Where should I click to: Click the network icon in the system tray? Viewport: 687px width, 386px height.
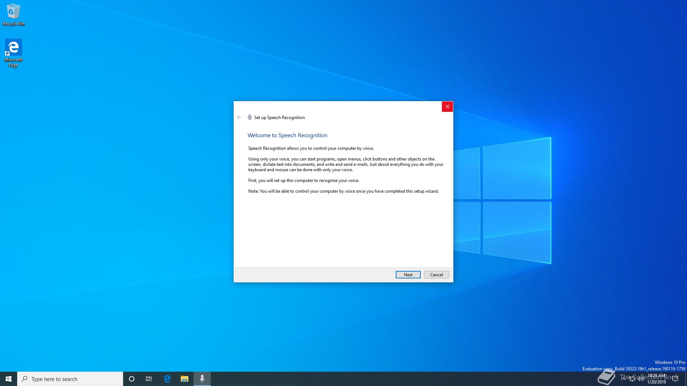pos(632,379)
